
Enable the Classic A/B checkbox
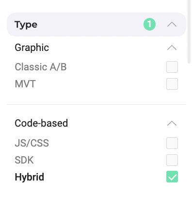tap(172, 67)
